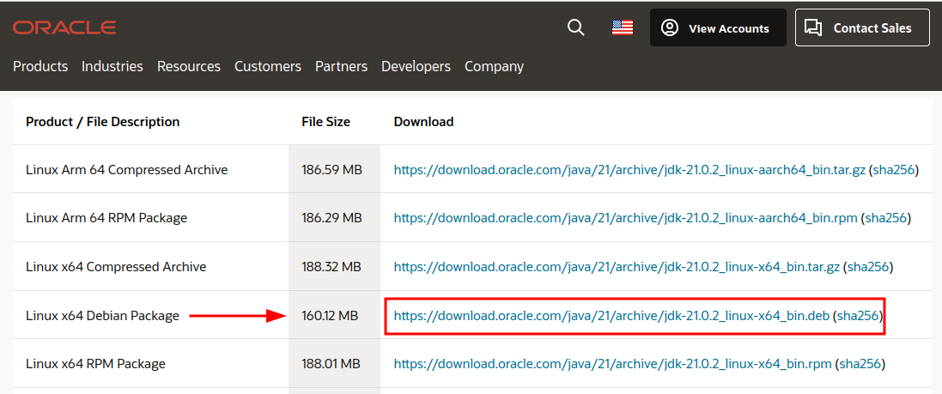Select the Linux Arm 64 RPM Package text
The width and height of the screenshot is (942, 394).
pyautogui.click(x=106, y=218)
